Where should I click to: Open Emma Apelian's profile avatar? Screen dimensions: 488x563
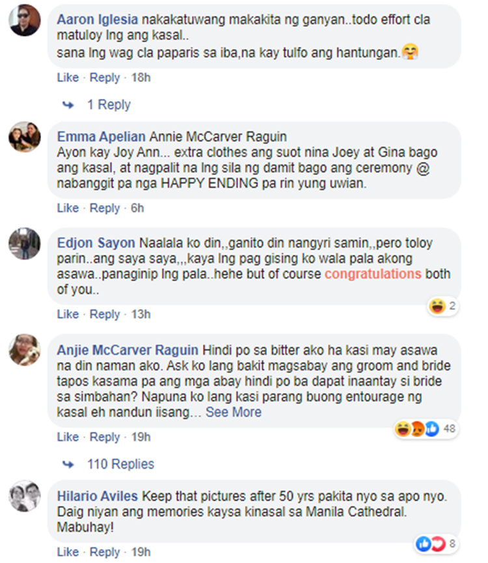[25, 137]
